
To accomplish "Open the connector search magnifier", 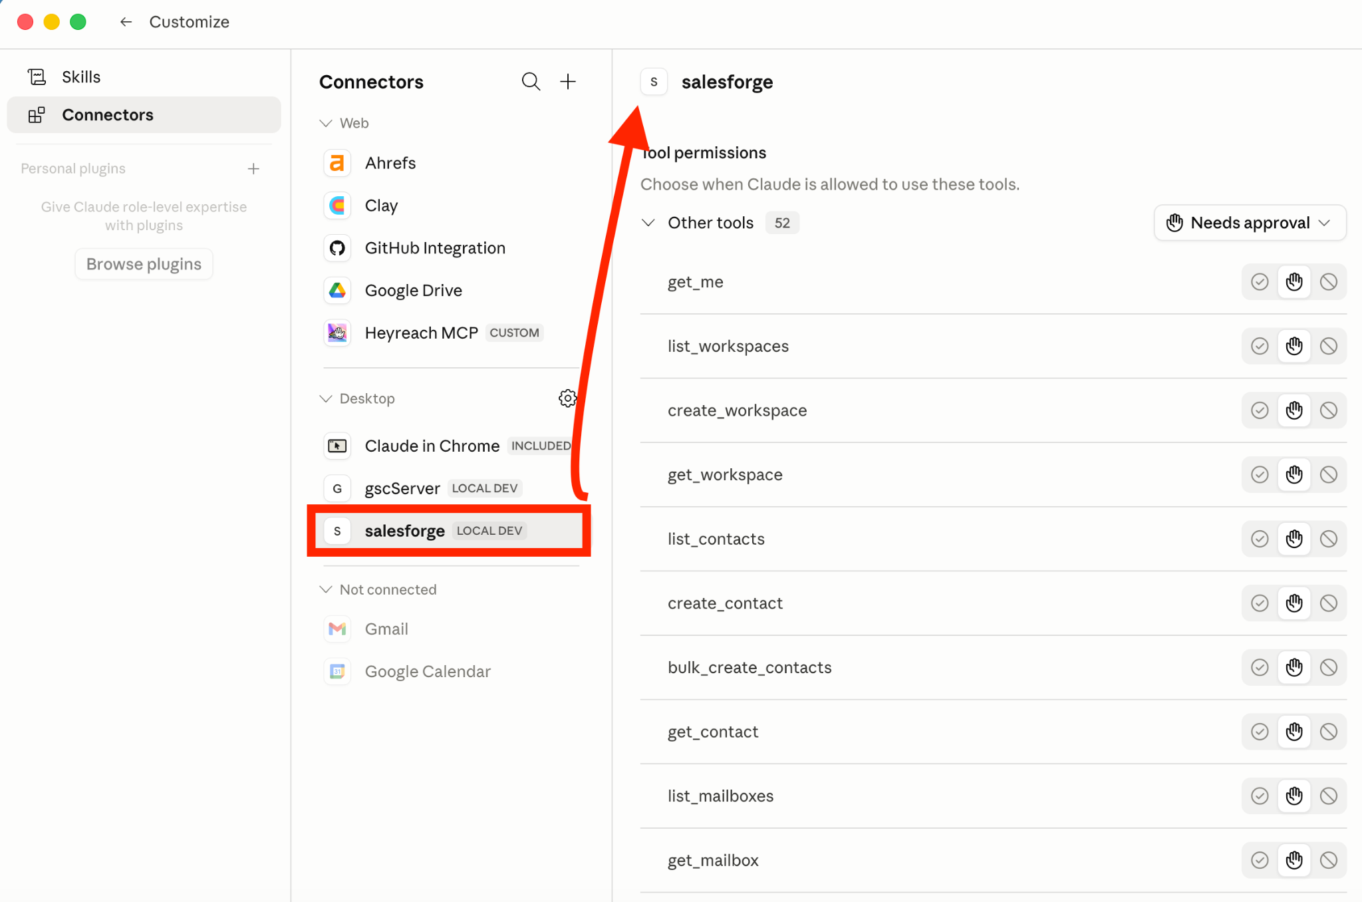I will point(531,82).
